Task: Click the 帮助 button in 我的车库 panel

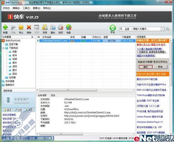Action: (x=29, y=110)
